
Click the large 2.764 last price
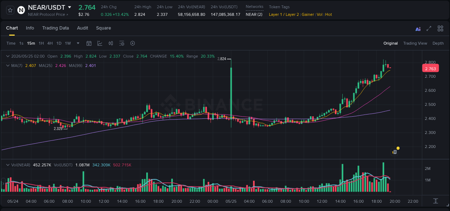pos(87,7)
